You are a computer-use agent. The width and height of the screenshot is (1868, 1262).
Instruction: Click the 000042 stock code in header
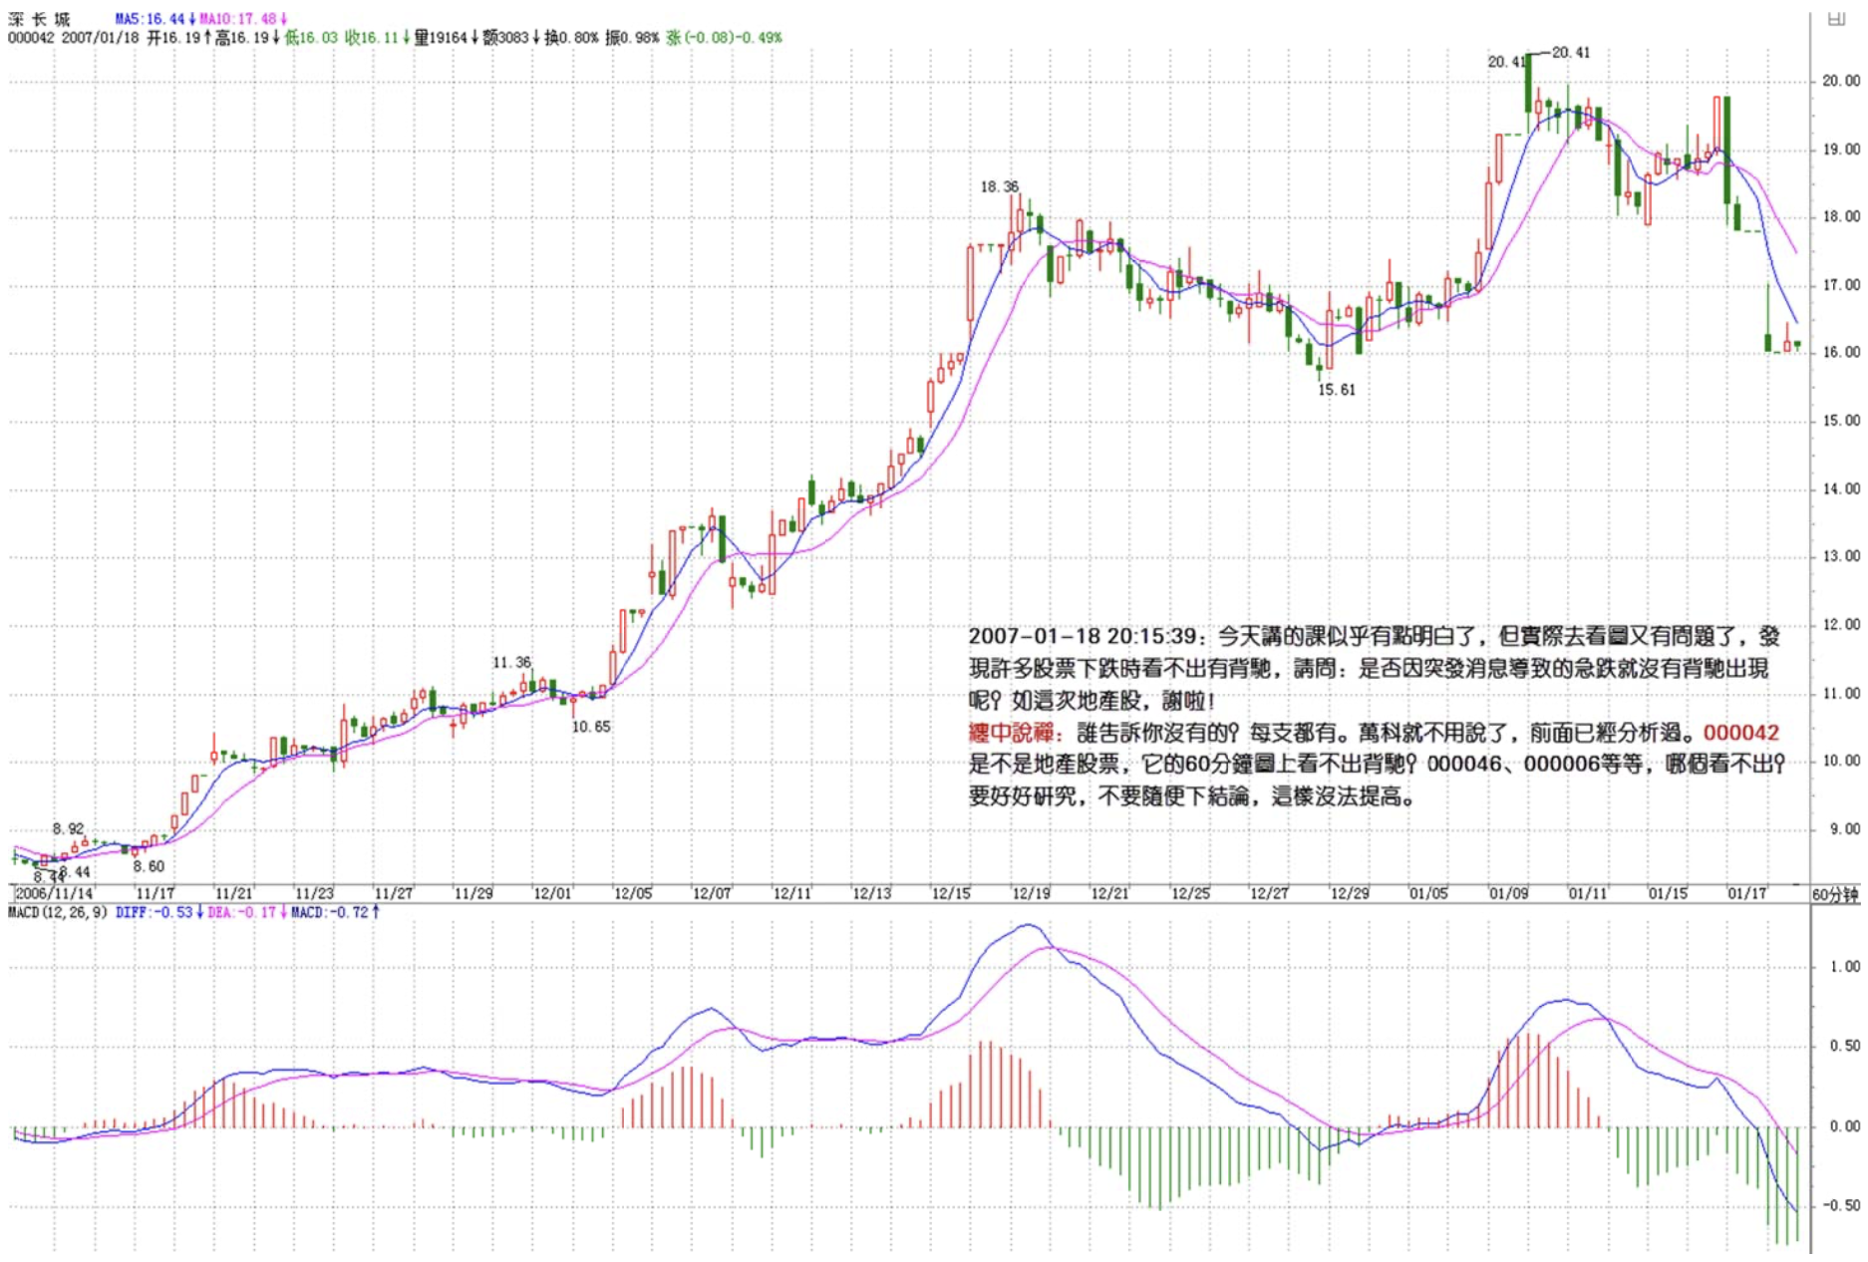[32, 38]
